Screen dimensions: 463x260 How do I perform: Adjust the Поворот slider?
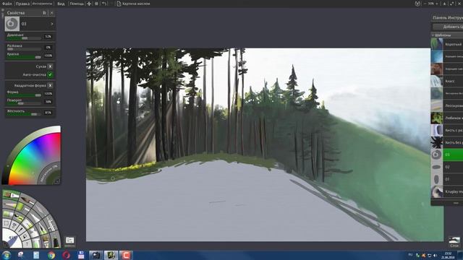point(24,103)
